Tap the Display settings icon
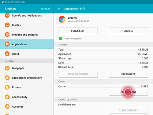 pyautogui.click(x=7, y=25)
